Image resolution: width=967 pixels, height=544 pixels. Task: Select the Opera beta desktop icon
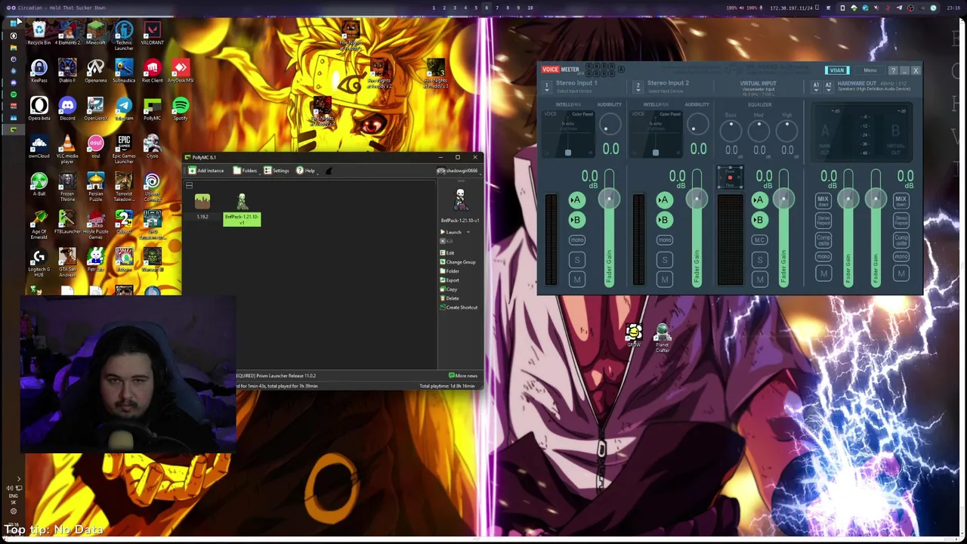39,108
